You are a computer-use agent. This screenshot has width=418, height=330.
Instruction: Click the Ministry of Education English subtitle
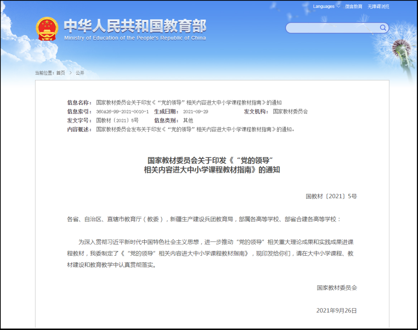135,38
